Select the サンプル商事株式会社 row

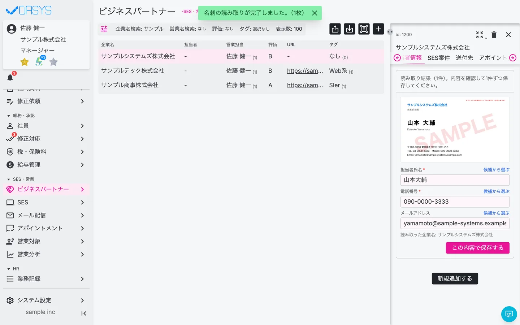pyautogui.click(x=241, y=85)
